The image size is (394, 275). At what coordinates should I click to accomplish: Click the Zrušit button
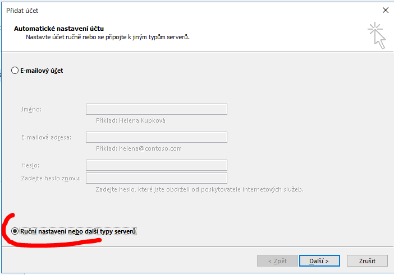coord(367,261)
